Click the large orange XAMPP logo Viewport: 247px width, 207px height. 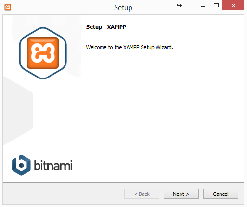[43, 53]
